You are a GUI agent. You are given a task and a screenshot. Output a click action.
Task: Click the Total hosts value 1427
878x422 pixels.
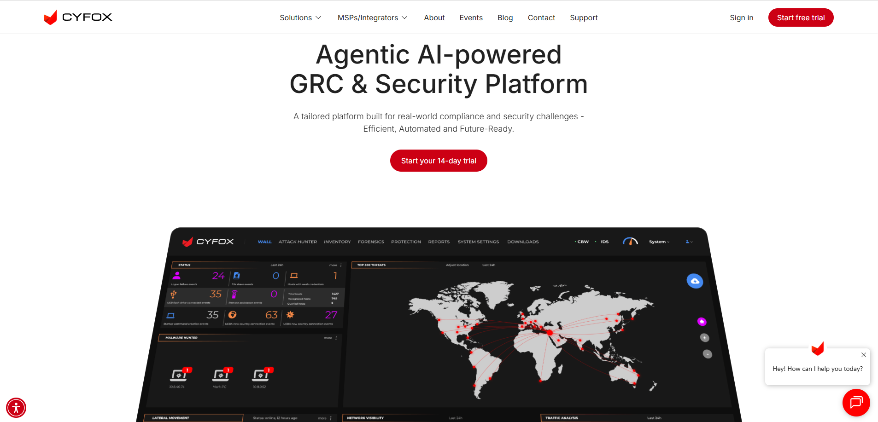335,294
